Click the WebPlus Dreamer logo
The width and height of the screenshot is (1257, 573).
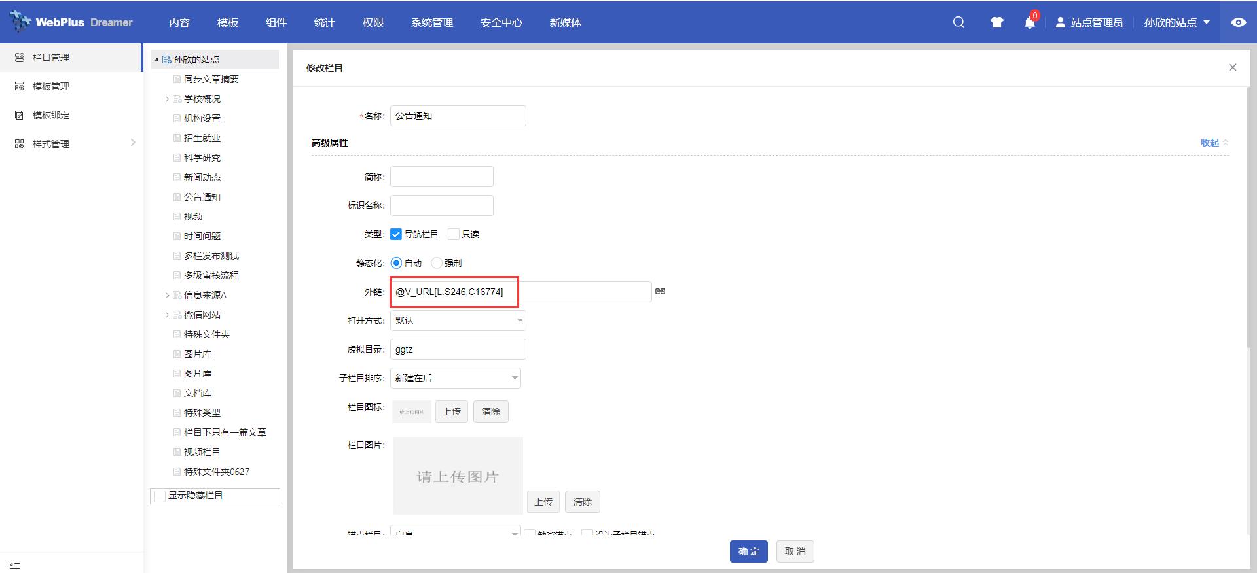pos(71,22)
